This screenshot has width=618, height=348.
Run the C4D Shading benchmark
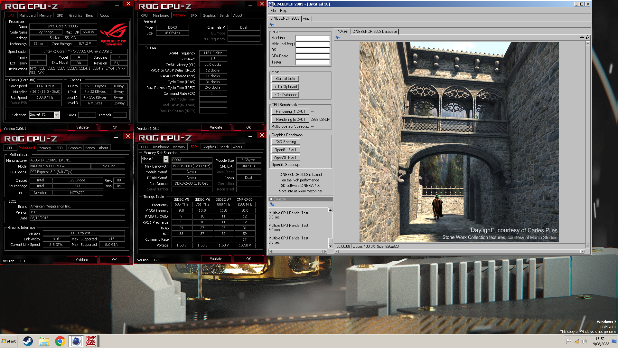[286, 142]
